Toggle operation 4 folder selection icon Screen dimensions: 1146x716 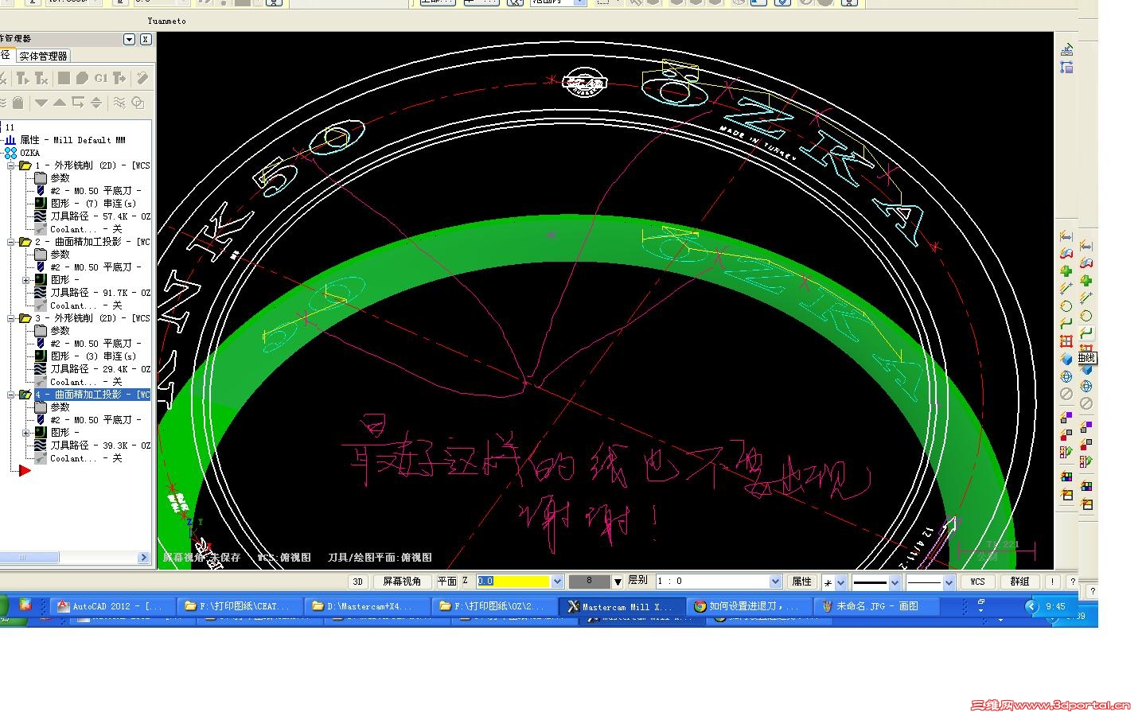[x=25, y=395]
